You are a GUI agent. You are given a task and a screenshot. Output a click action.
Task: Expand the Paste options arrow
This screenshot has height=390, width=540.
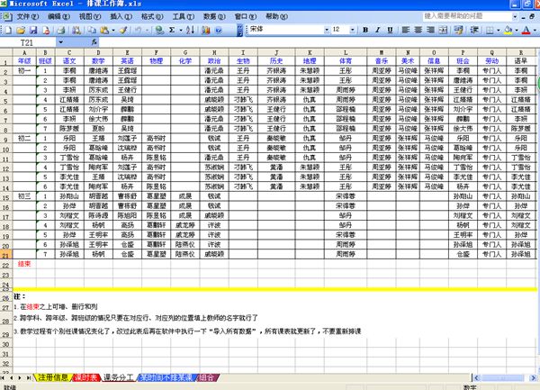point(113,31)
